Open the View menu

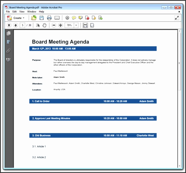tap(22, 12)
